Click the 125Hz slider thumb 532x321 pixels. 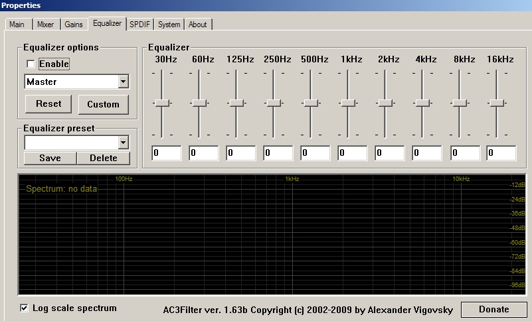click(x=237, y=103)
